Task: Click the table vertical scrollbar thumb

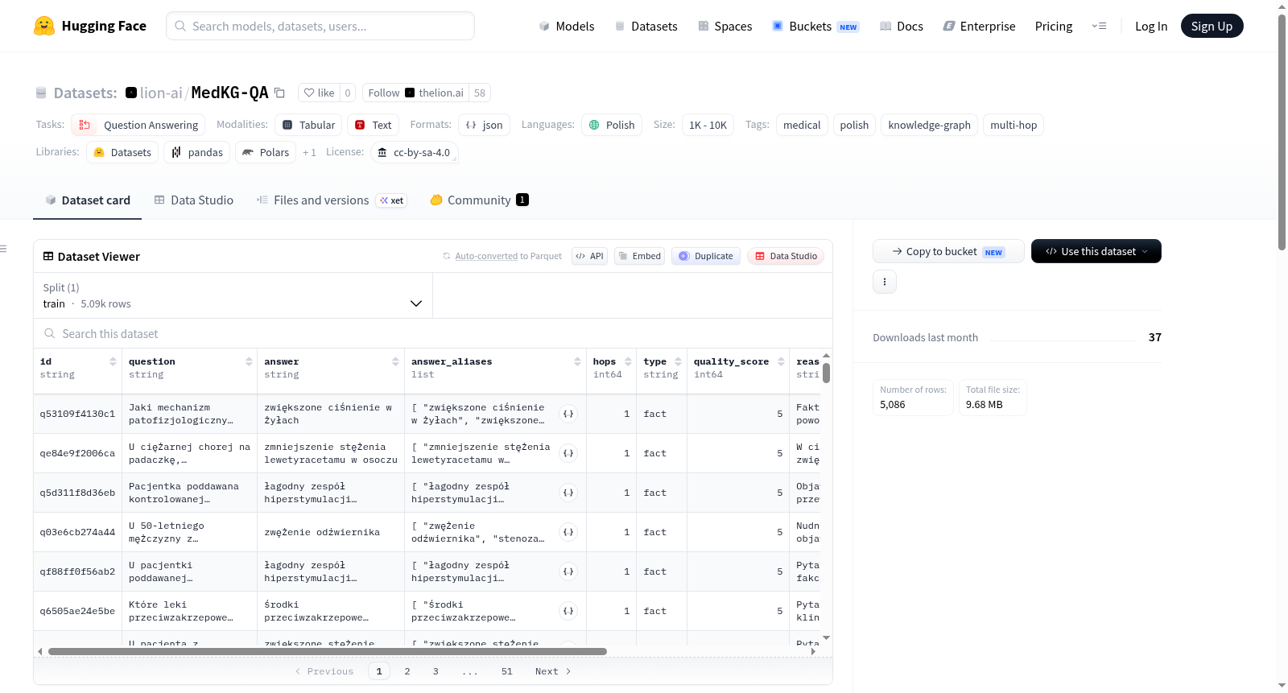Action: tap(826, 373)
